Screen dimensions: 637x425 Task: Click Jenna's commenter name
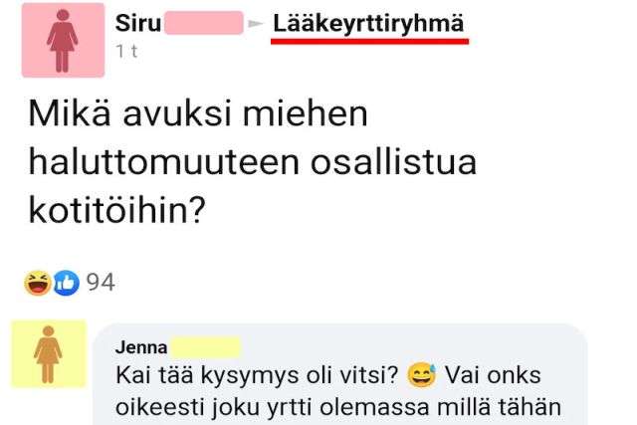click(x=141, y=347)
